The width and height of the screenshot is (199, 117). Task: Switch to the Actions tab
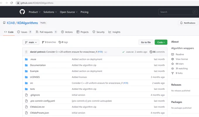pyautogui.click(x=67, y=32)
